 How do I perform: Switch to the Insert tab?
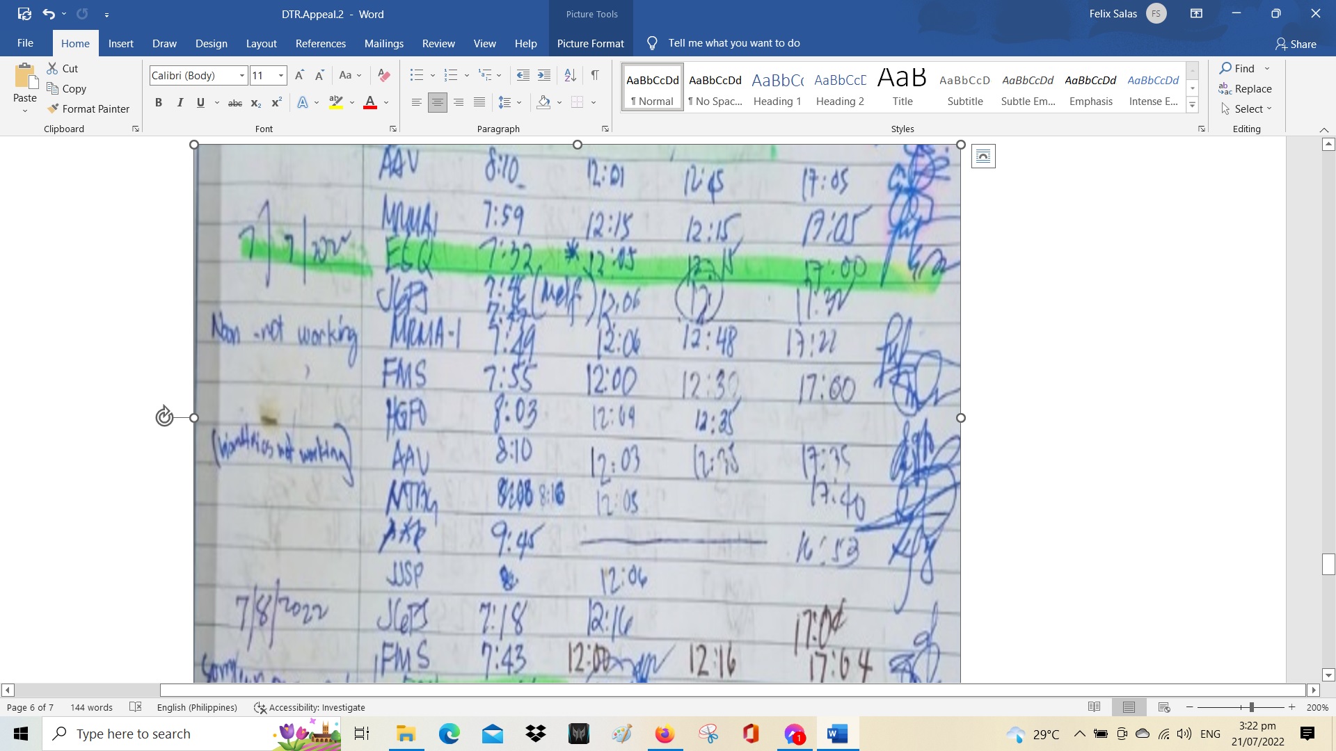[120, 43]
